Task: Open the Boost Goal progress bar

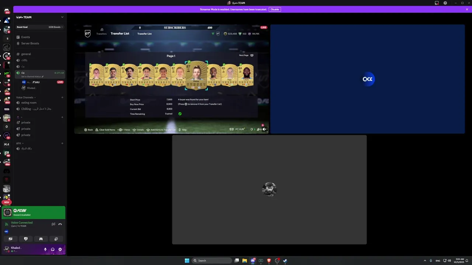Action: click(40, 27)
